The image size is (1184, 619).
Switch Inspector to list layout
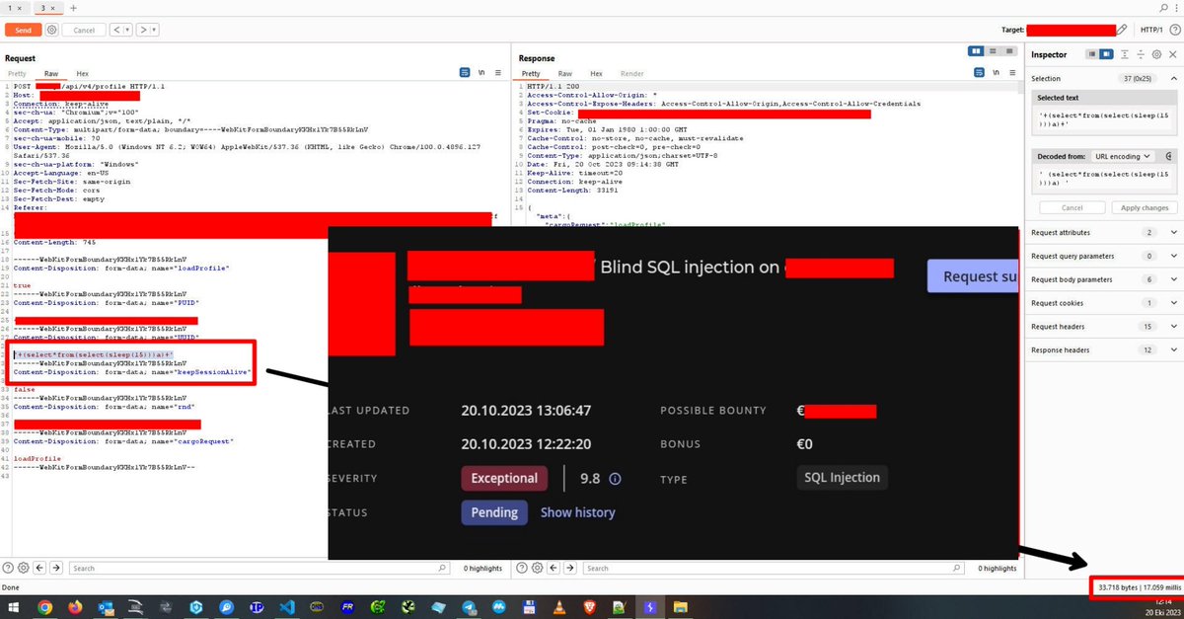[1091, 54]
